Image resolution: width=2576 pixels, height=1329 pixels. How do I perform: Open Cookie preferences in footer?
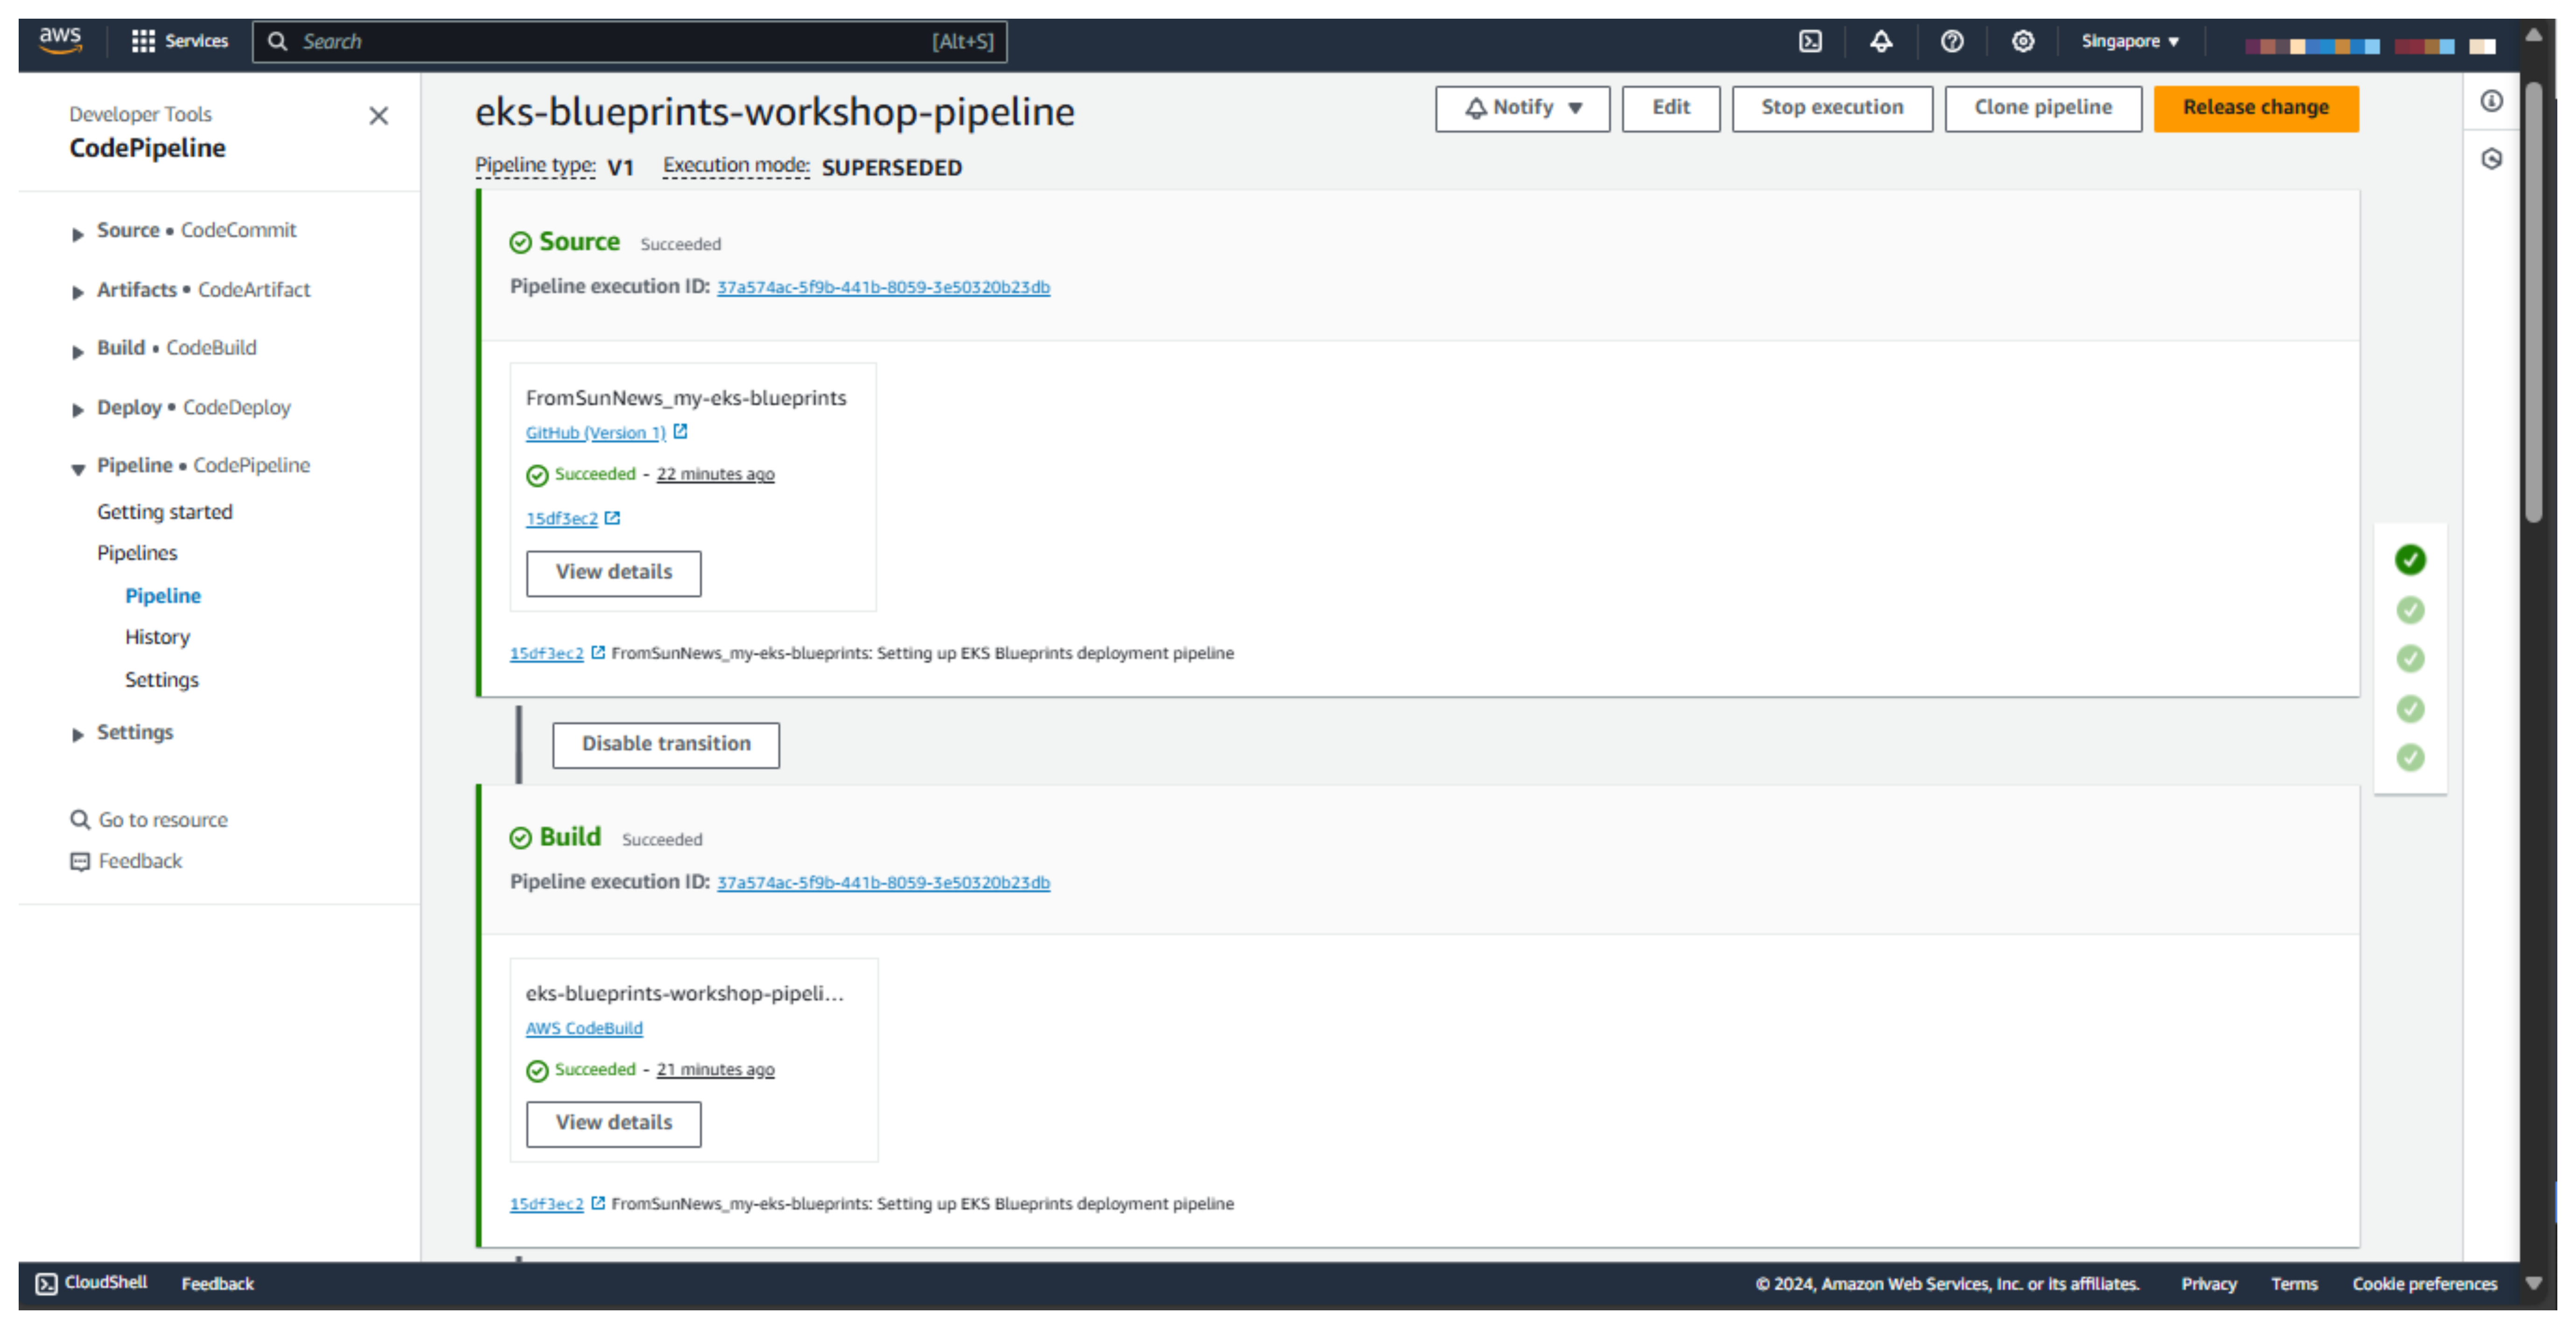pos(2424,1284)
